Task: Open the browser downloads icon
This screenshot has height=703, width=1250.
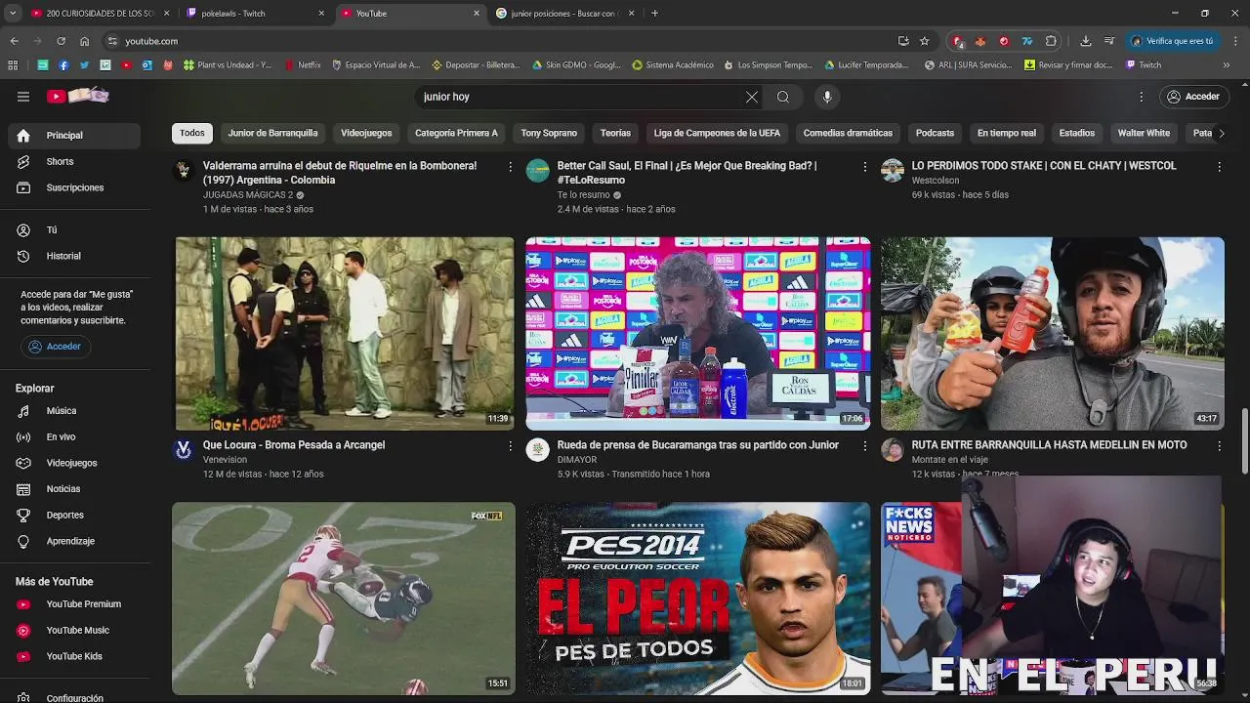Action: click(x=1086, y=41)
